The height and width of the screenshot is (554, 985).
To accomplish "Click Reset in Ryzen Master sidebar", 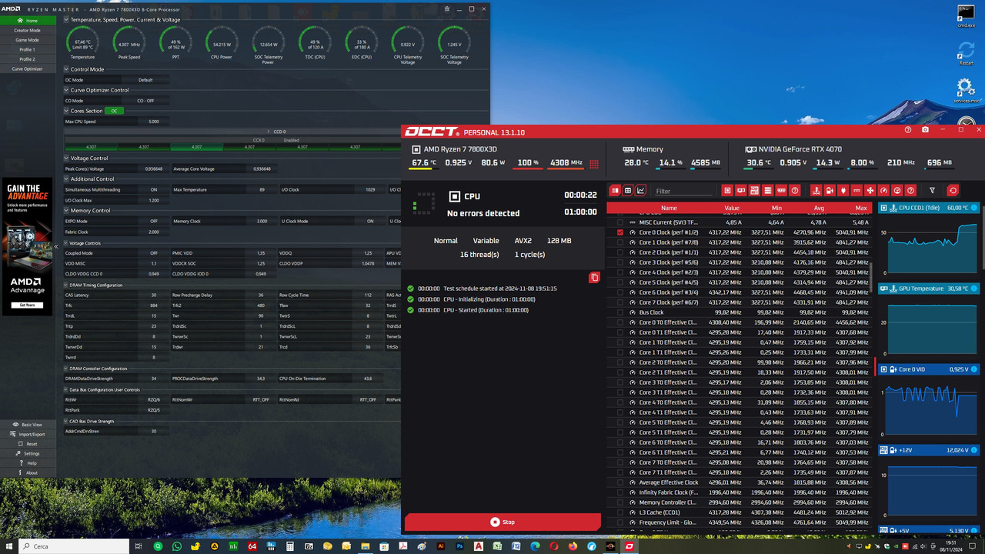I will coord(28,444).
